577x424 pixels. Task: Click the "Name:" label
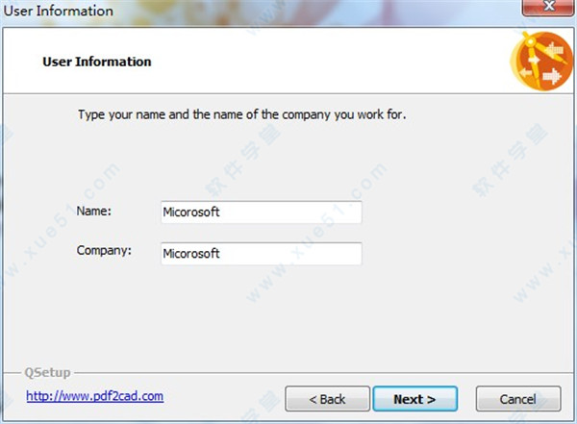[94, 212]
